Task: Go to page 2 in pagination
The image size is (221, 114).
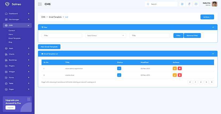Action: (201, 82)
